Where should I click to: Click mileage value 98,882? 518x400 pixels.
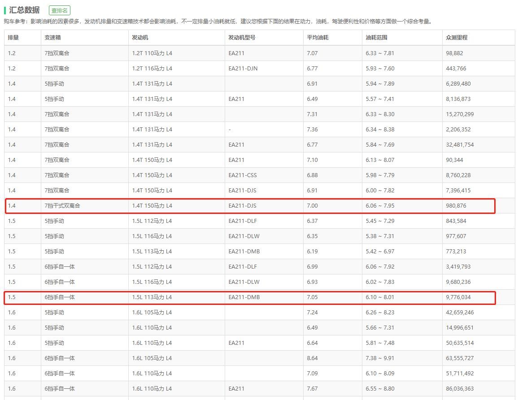(x=454, y=53)
